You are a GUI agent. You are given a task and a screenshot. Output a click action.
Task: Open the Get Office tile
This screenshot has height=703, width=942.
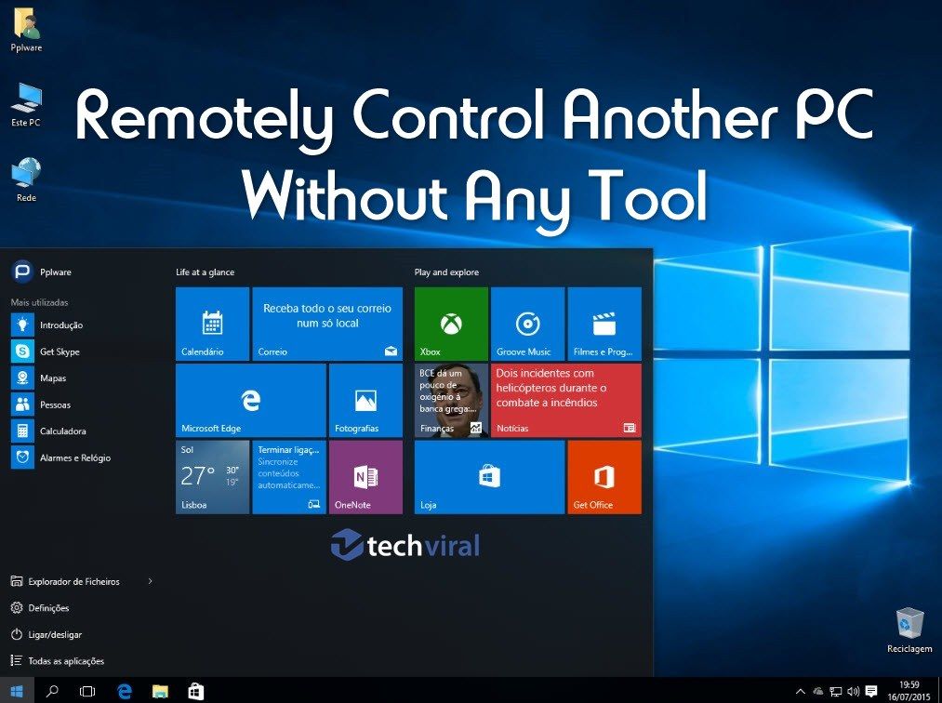pyautogui.click(x=604, y=477)
